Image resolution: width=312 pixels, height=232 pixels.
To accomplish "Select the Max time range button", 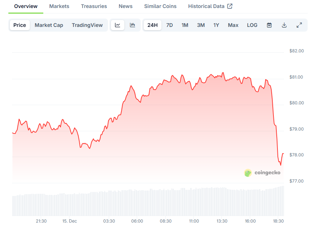I will tap(233, 25).
